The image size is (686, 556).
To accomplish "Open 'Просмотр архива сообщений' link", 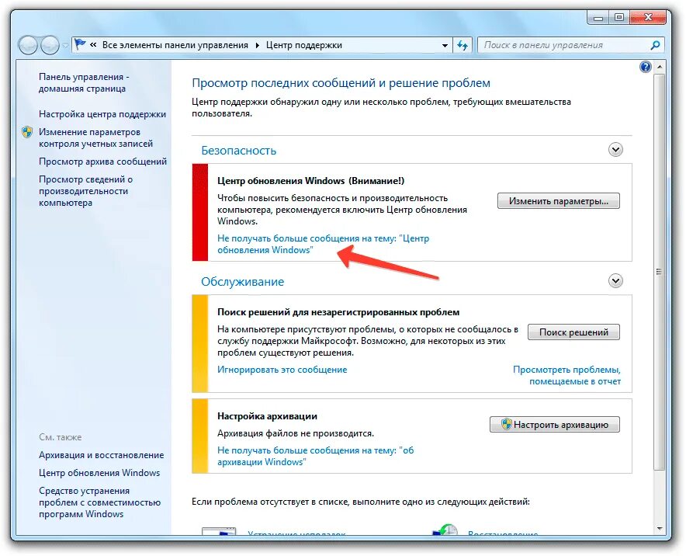I will coord(102,162).
